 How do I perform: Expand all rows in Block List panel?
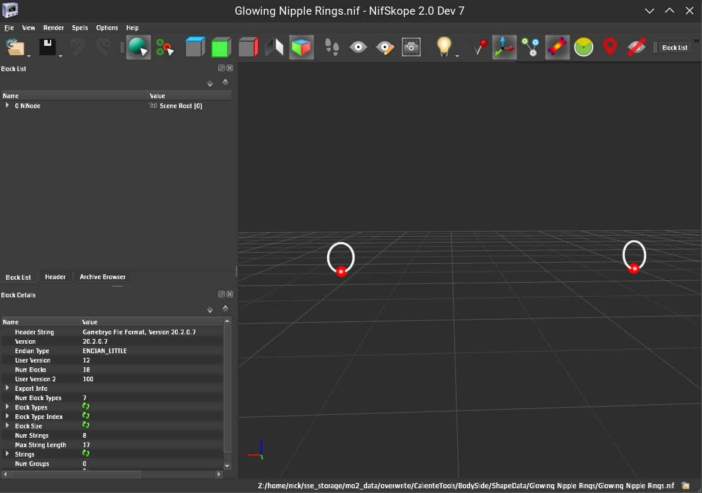210,83
